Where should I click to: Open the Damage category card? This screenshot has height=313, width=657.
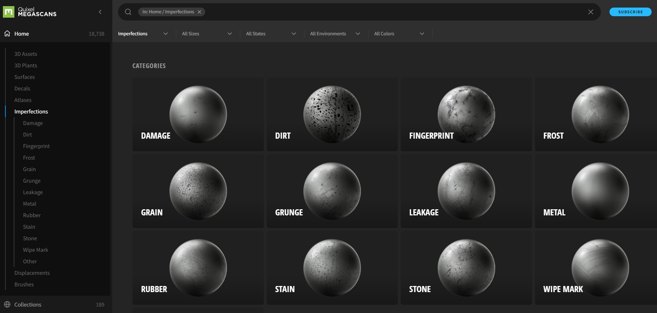[x=198, y=114]
